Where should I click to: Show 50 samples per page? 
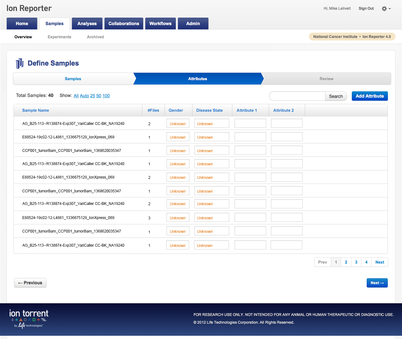(x=99, y=96)
